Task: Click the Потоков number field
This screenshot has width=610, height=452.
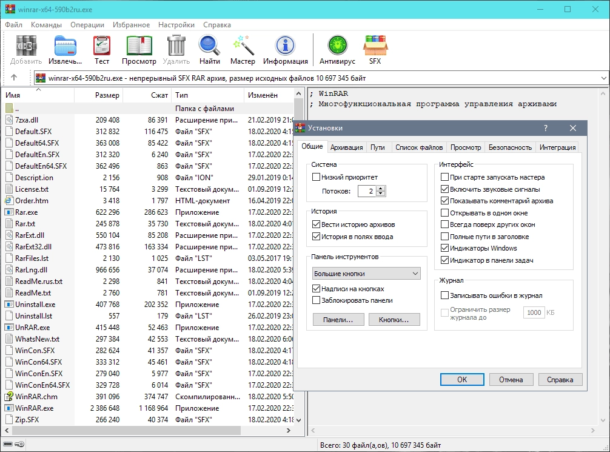Action: (367, 191)
